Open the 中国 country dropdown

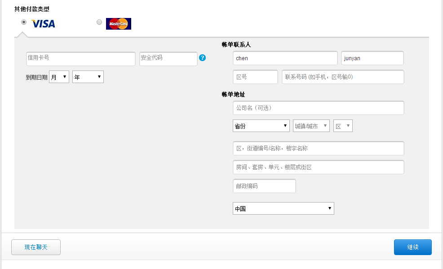click(284, 208)
